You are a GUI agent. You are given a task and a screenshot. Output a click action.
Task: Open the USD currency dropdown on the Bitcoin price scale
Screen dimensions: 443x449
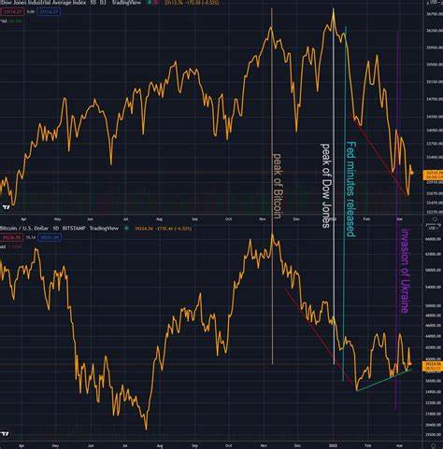(433, 228)
